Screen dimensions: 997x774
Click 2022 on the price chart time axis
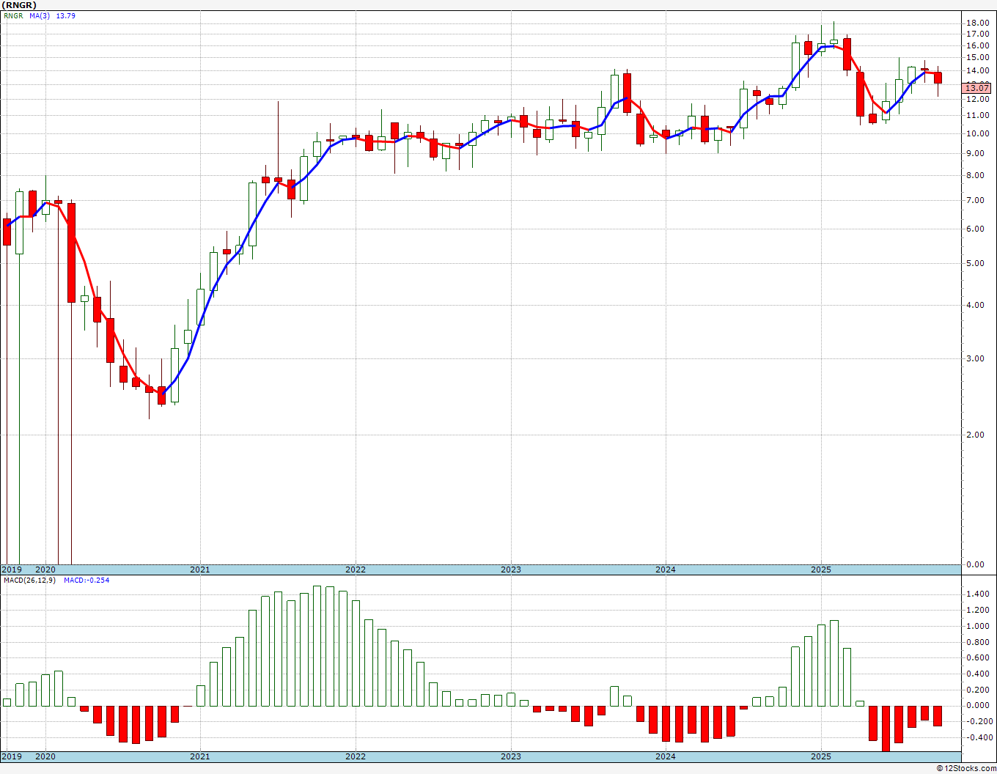click(356, 570)
